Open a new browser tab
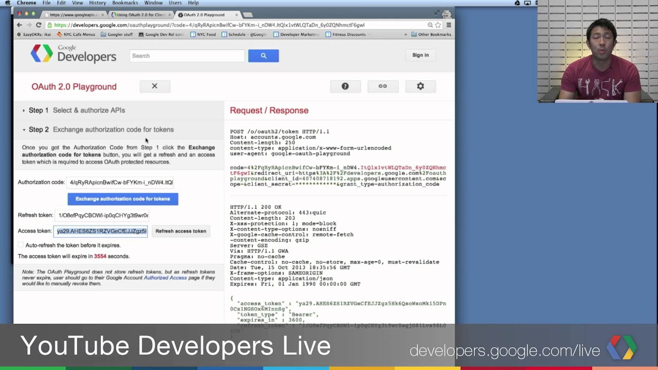Image resolution: width=658 pixels, height=370 pixels. (x=248, y=15)
